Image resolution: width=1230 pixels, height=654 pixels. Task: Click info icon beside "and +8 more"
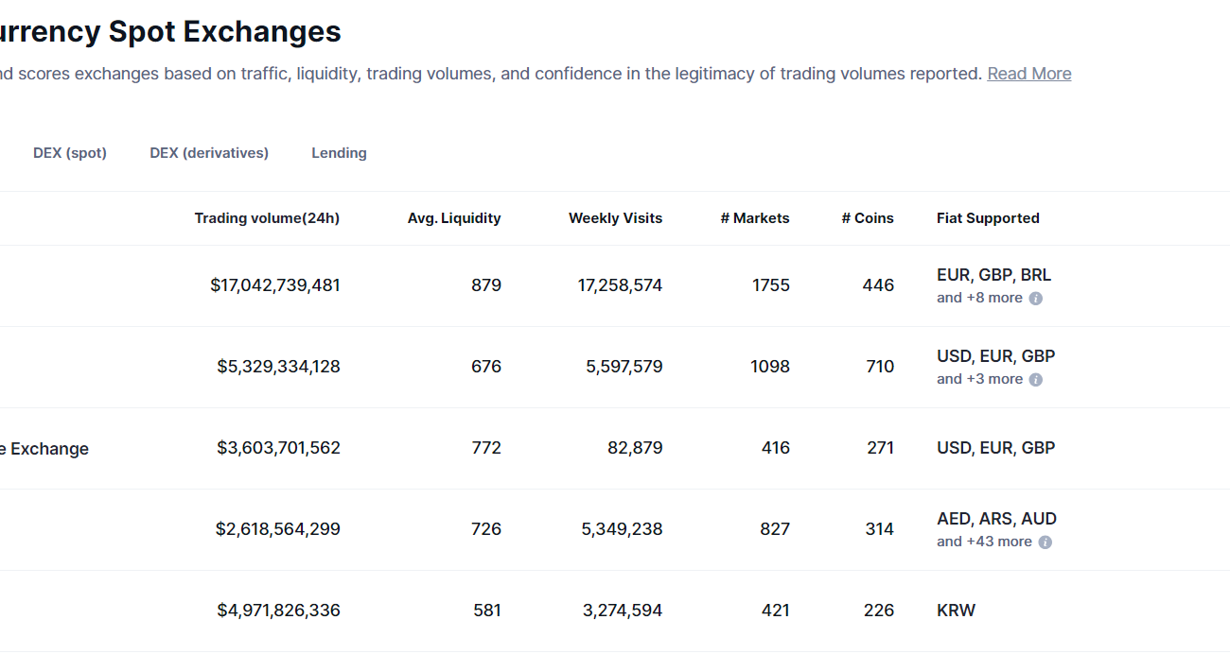click(x=1036, y=299)
